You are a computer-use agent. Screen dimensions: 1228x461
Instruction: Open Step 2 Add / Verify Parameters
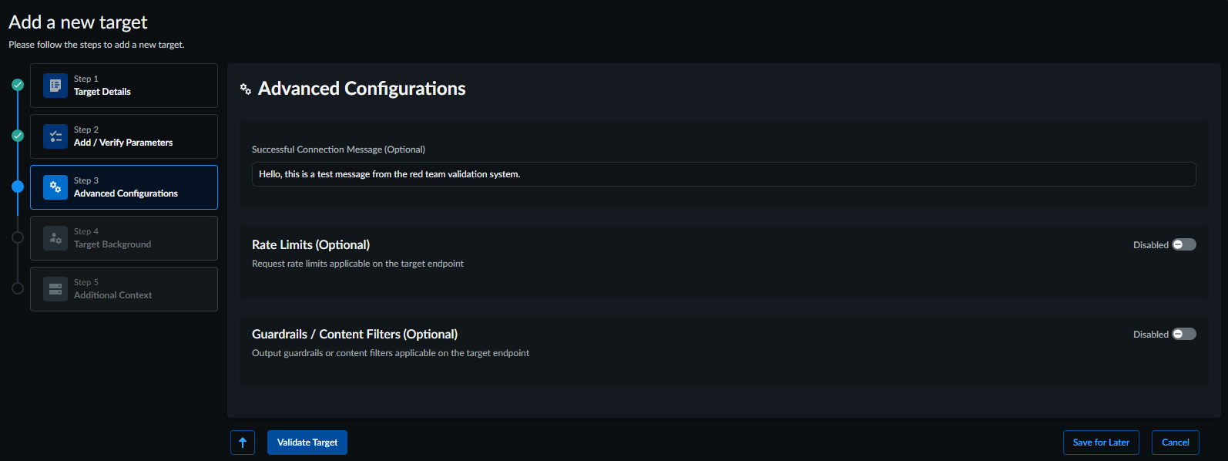tap(124, 136)
